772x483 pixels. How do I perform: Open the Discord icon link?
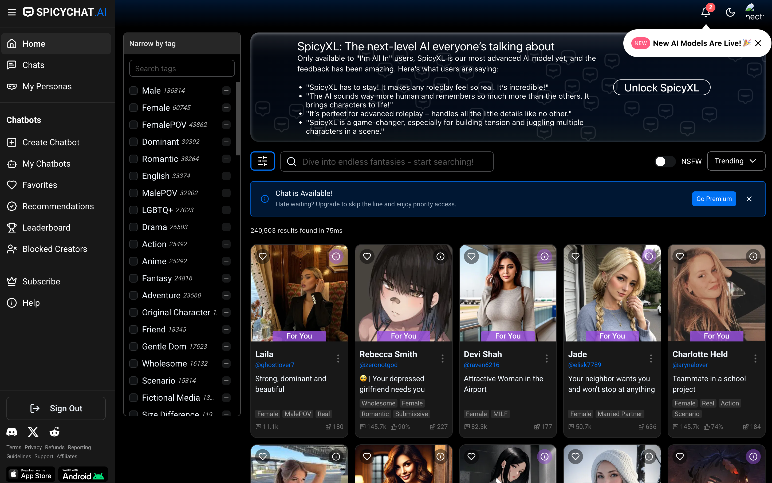click(x=12, y=432)
